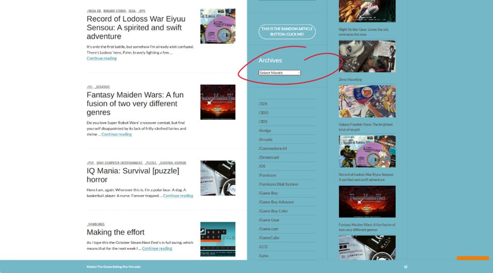Open the Record of Lodoss War post title

click(x=136, y=28)
